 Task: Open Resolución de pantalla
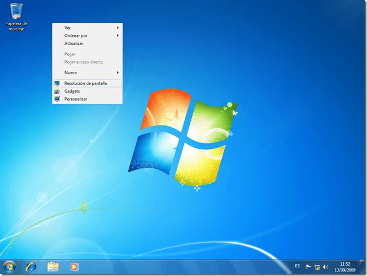coord(87,83)
